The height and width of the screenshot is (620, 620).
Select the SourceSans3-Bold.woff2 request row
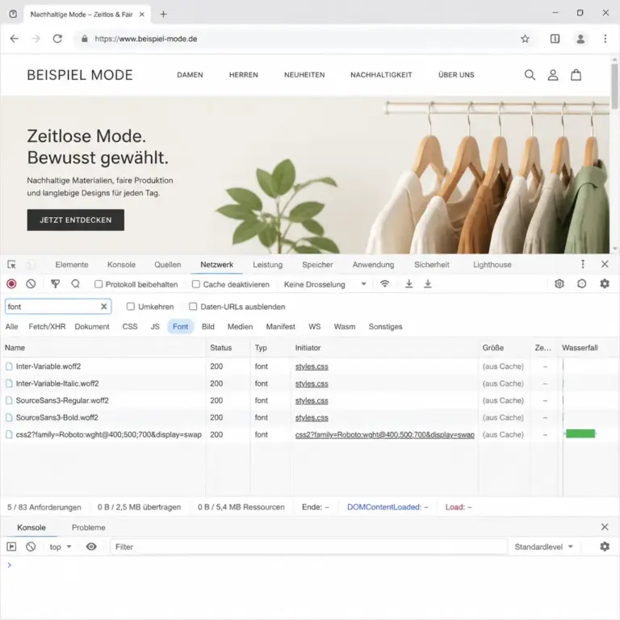click(310, 417)
